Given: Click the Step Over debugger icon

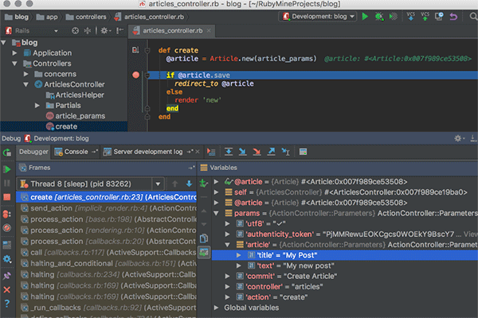Looking at the screenshot, I should (229, 152).
